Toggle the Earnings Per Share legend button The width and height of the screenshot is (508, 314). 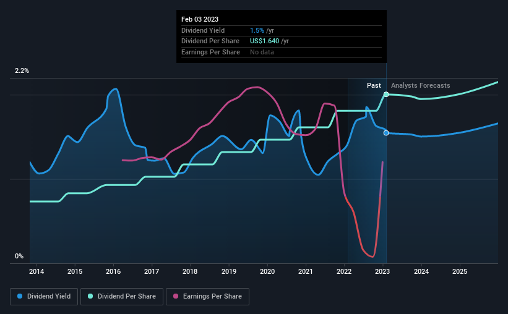[x=207, y=297]
